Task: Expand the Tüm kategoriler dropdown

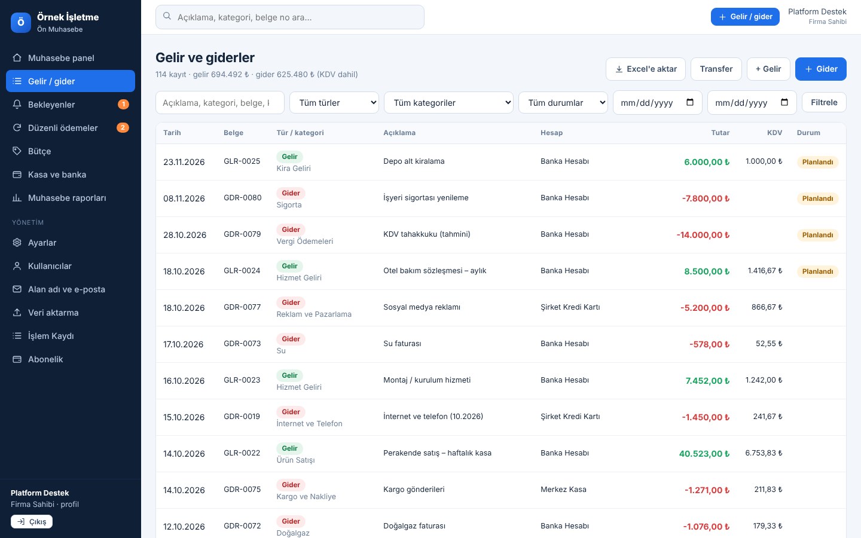Action: pos(448,103)
